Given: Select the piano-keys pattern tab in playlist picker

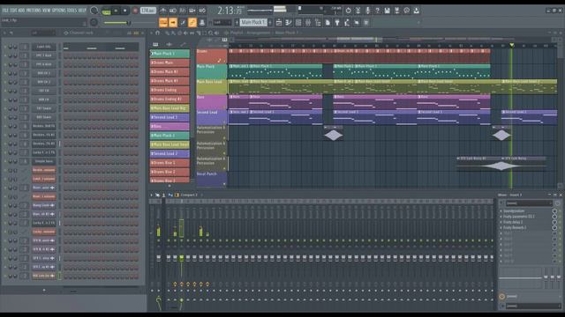Looking at the screenshot, I should (x=155, y=45).
